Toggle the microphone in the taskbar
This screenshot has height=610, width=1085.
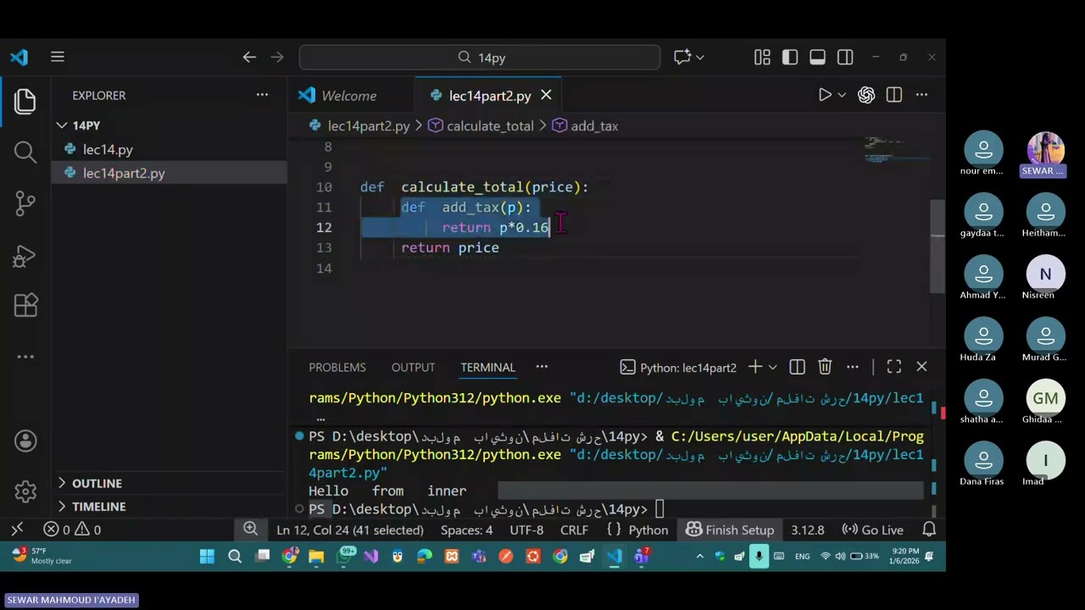point(759,557)
